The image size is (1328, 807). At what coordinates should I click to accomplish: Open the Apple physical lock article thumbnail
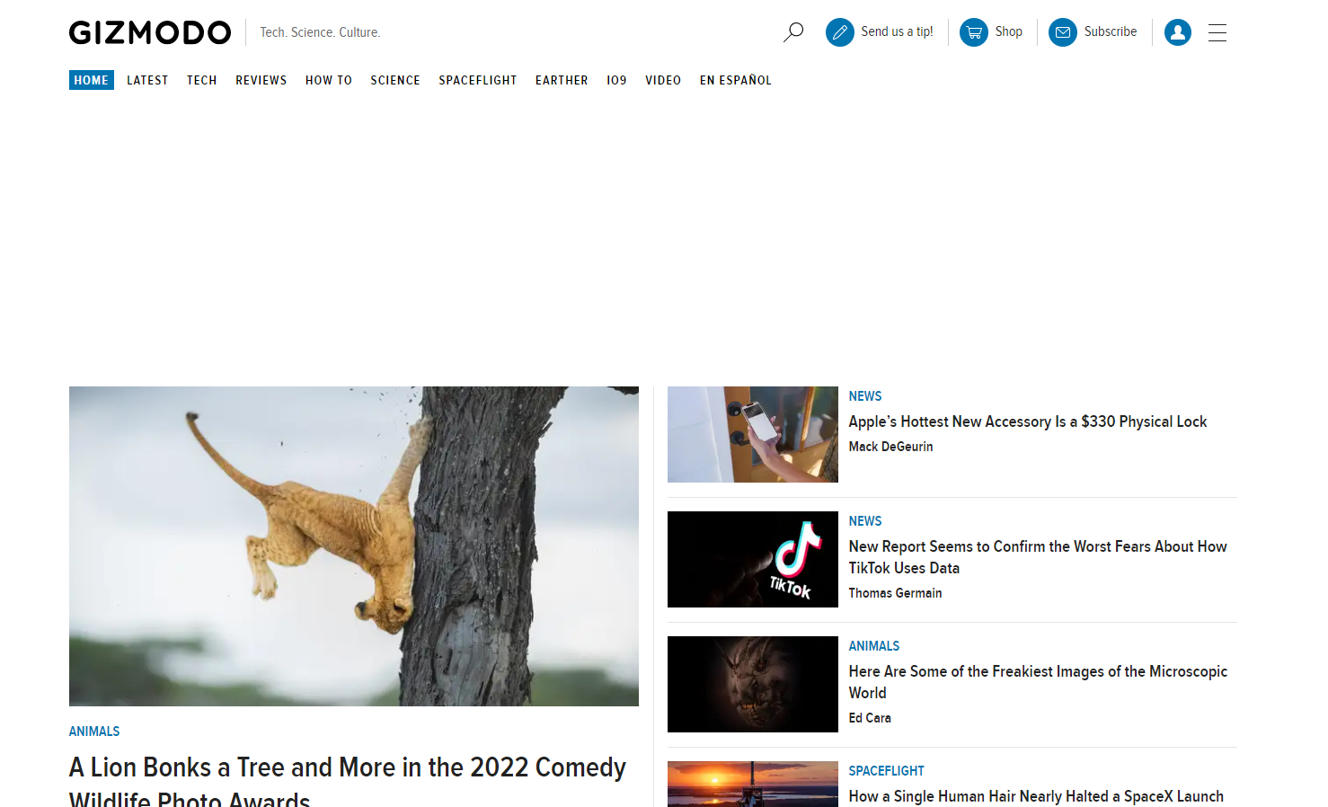pyautogui.click(x=752, y=434)
